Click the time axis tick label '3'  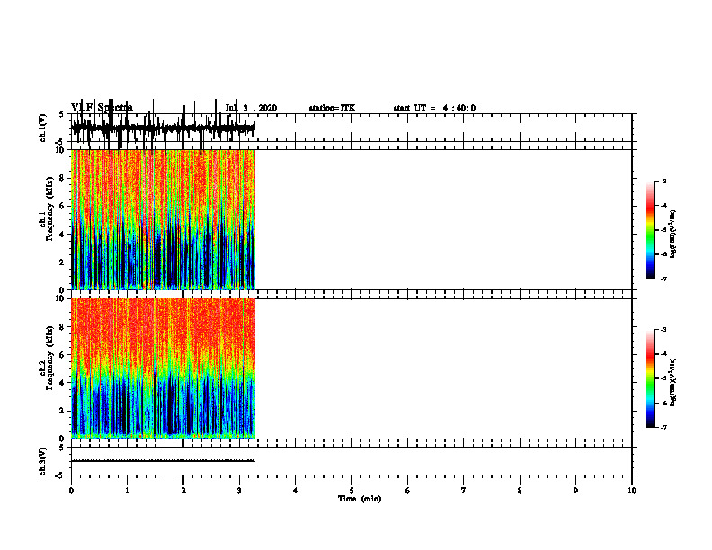(x=239, y=490)
